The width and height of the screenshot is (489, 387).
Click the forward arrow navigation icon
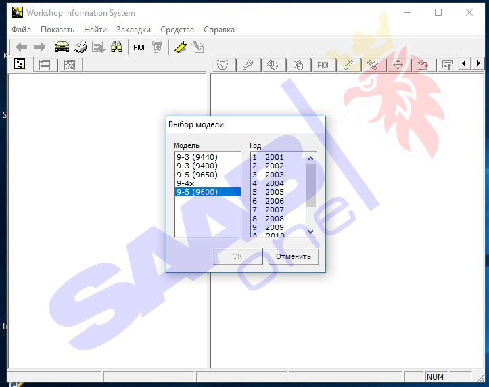[x=40, y=47]
